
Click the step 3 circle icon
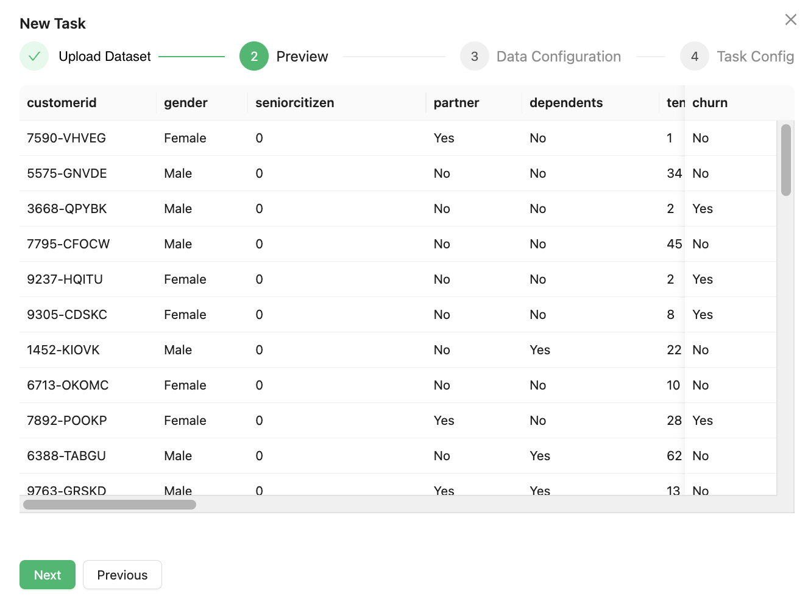[474, 57]
